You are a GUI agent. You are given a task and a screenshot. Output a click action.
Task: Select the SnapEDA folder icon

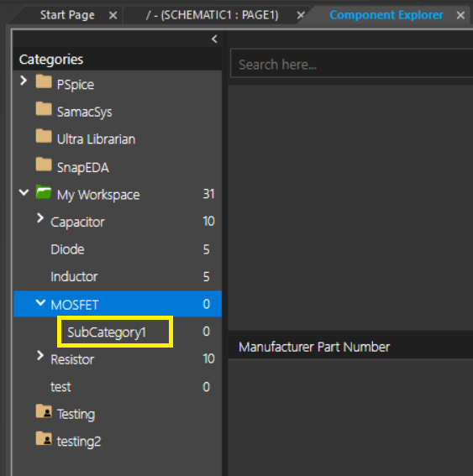tap(44, 165)
